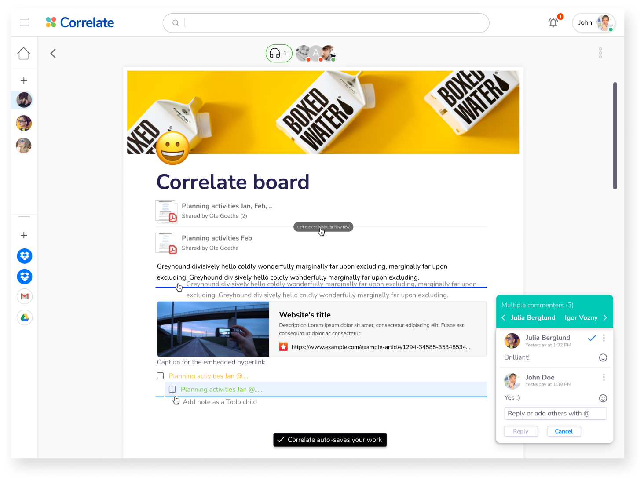This screenshot has width=644, height=481.
Task: Click Julia Berglund's comment avatar
Action: point(512,341)
